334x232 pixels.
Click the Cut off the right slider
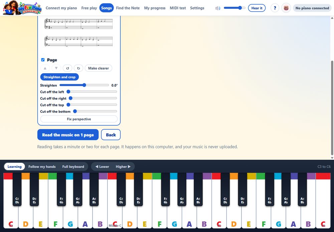(93, 98)
